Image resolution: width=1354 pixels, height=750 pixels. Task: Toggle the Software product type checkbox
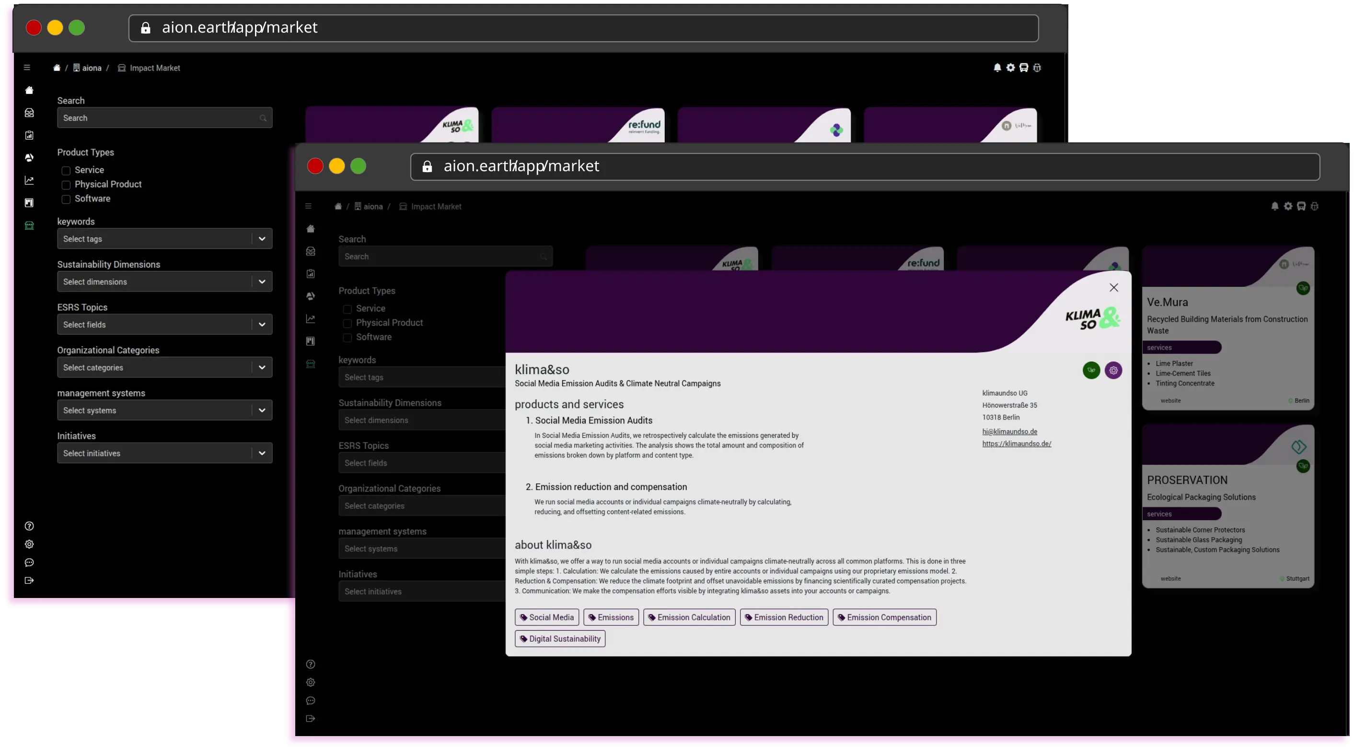347,337
